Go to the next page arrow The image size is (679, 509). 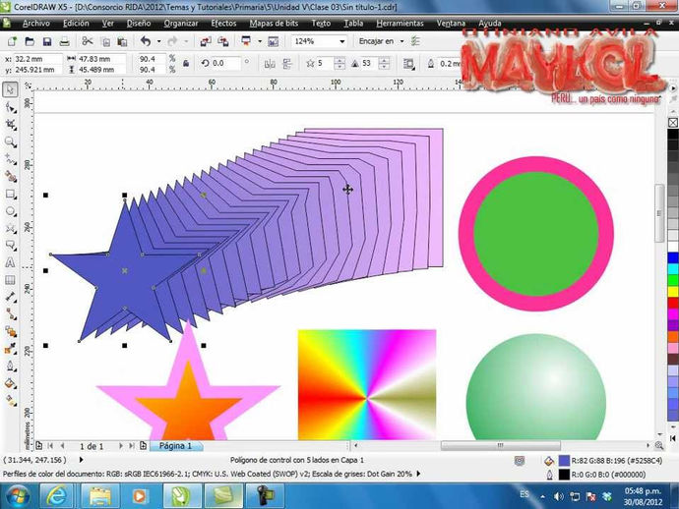120,446
